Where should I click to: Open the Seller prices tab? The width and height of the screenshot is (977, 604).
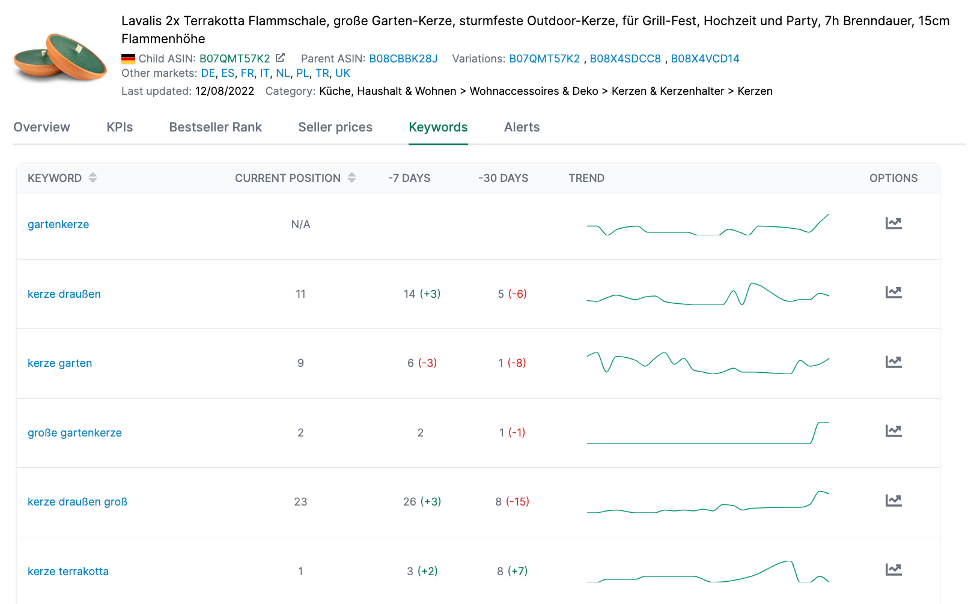335,127
